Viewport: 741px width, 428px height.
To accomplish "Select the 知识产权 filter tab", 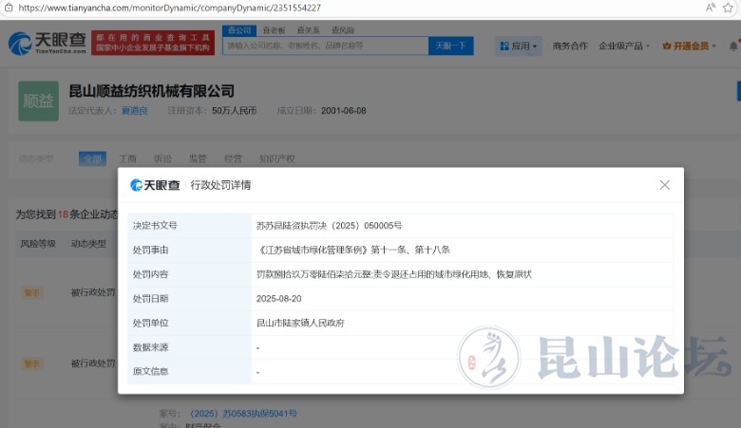I will [x=276, y=158].
